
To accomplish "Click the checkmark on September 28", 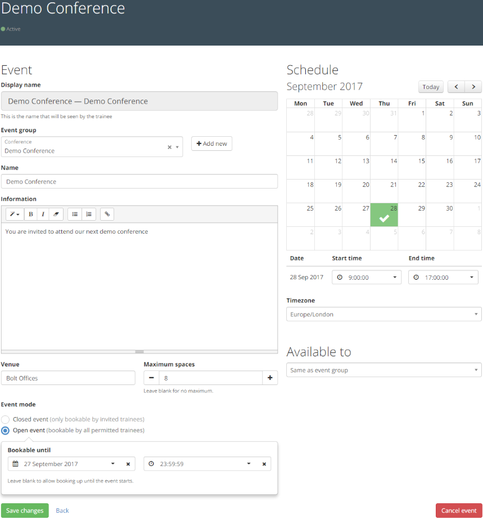I will 384,218.
